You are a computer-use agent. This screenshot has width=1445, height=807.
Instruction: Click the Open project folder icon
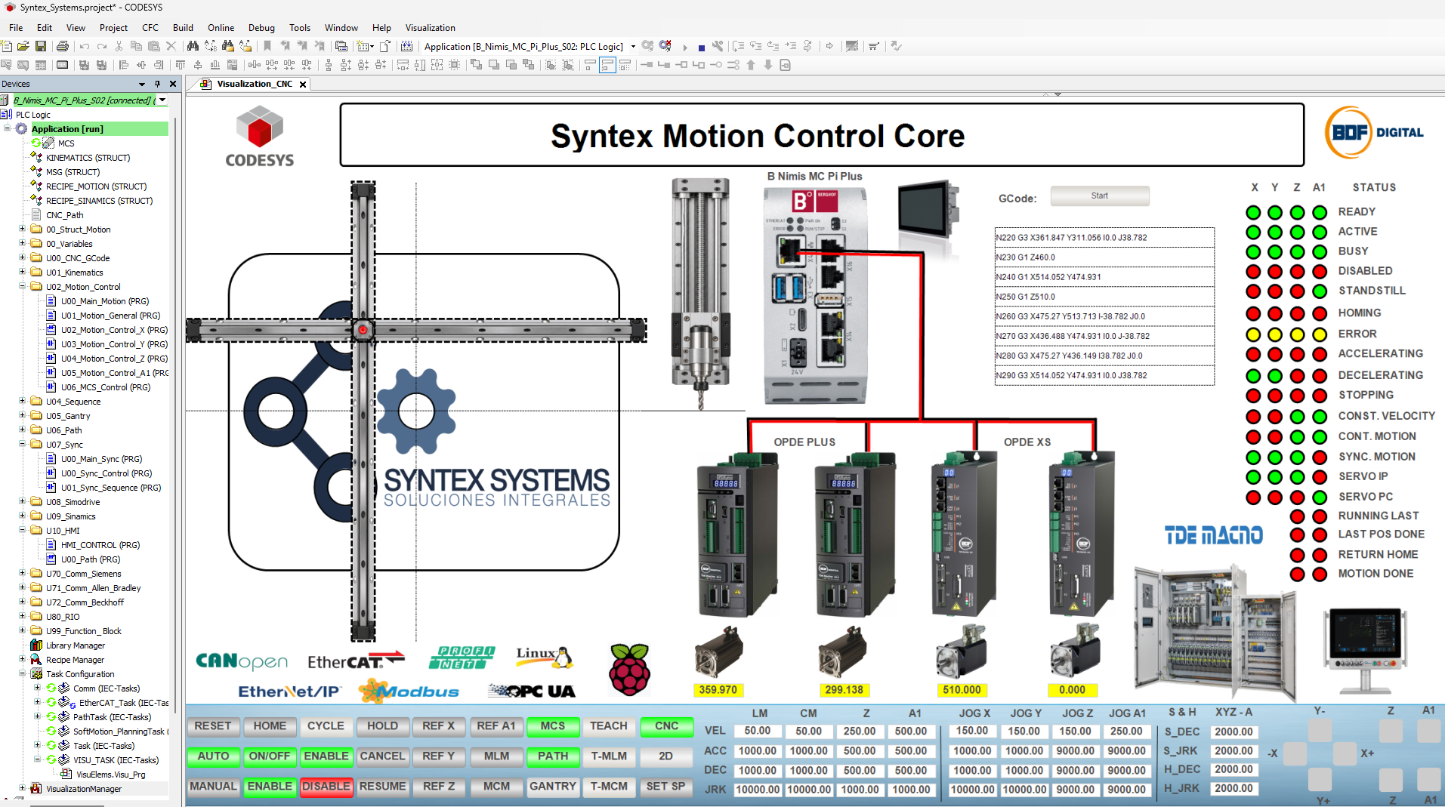point(23,46)
